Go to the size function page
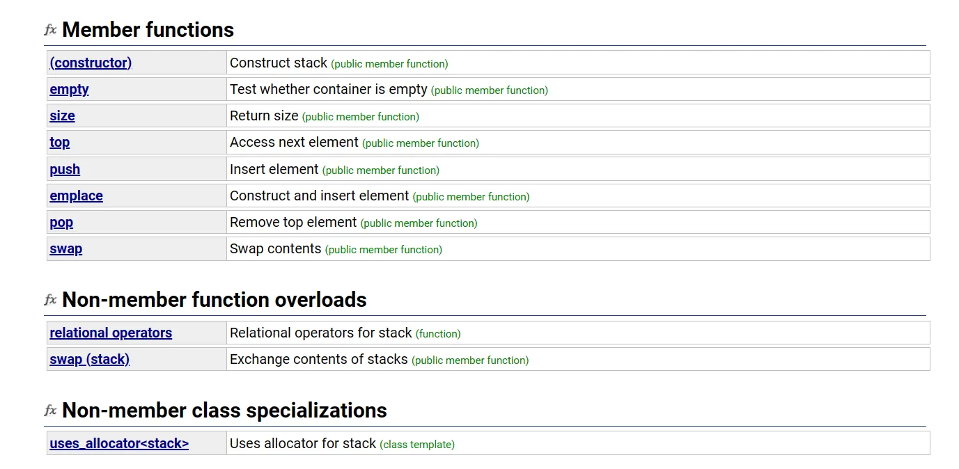Screen dimensions: 959x469 [x=62, y=116]
